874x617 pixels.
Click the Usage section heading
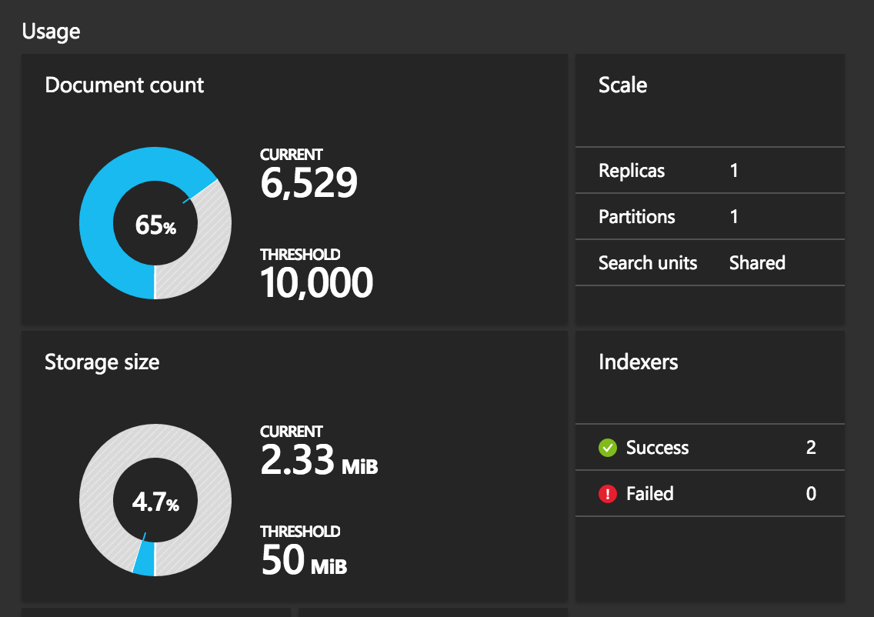(x=51, y=32)
